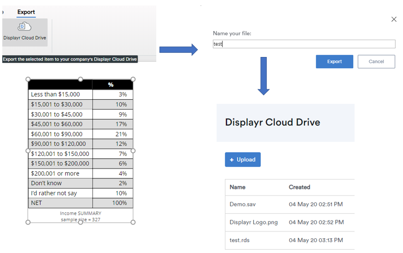Select the '$150,001 to $200,000' row label

[60, 164]
